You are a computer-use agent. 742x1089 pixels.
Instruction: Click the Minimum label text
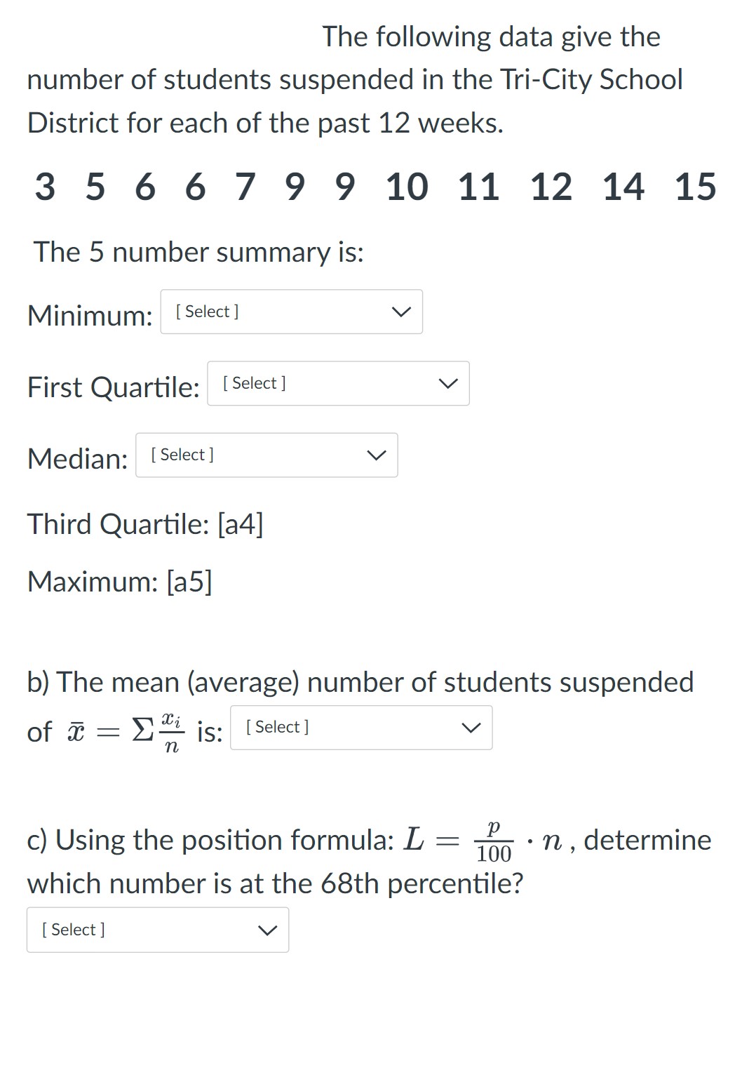[88, 316]
